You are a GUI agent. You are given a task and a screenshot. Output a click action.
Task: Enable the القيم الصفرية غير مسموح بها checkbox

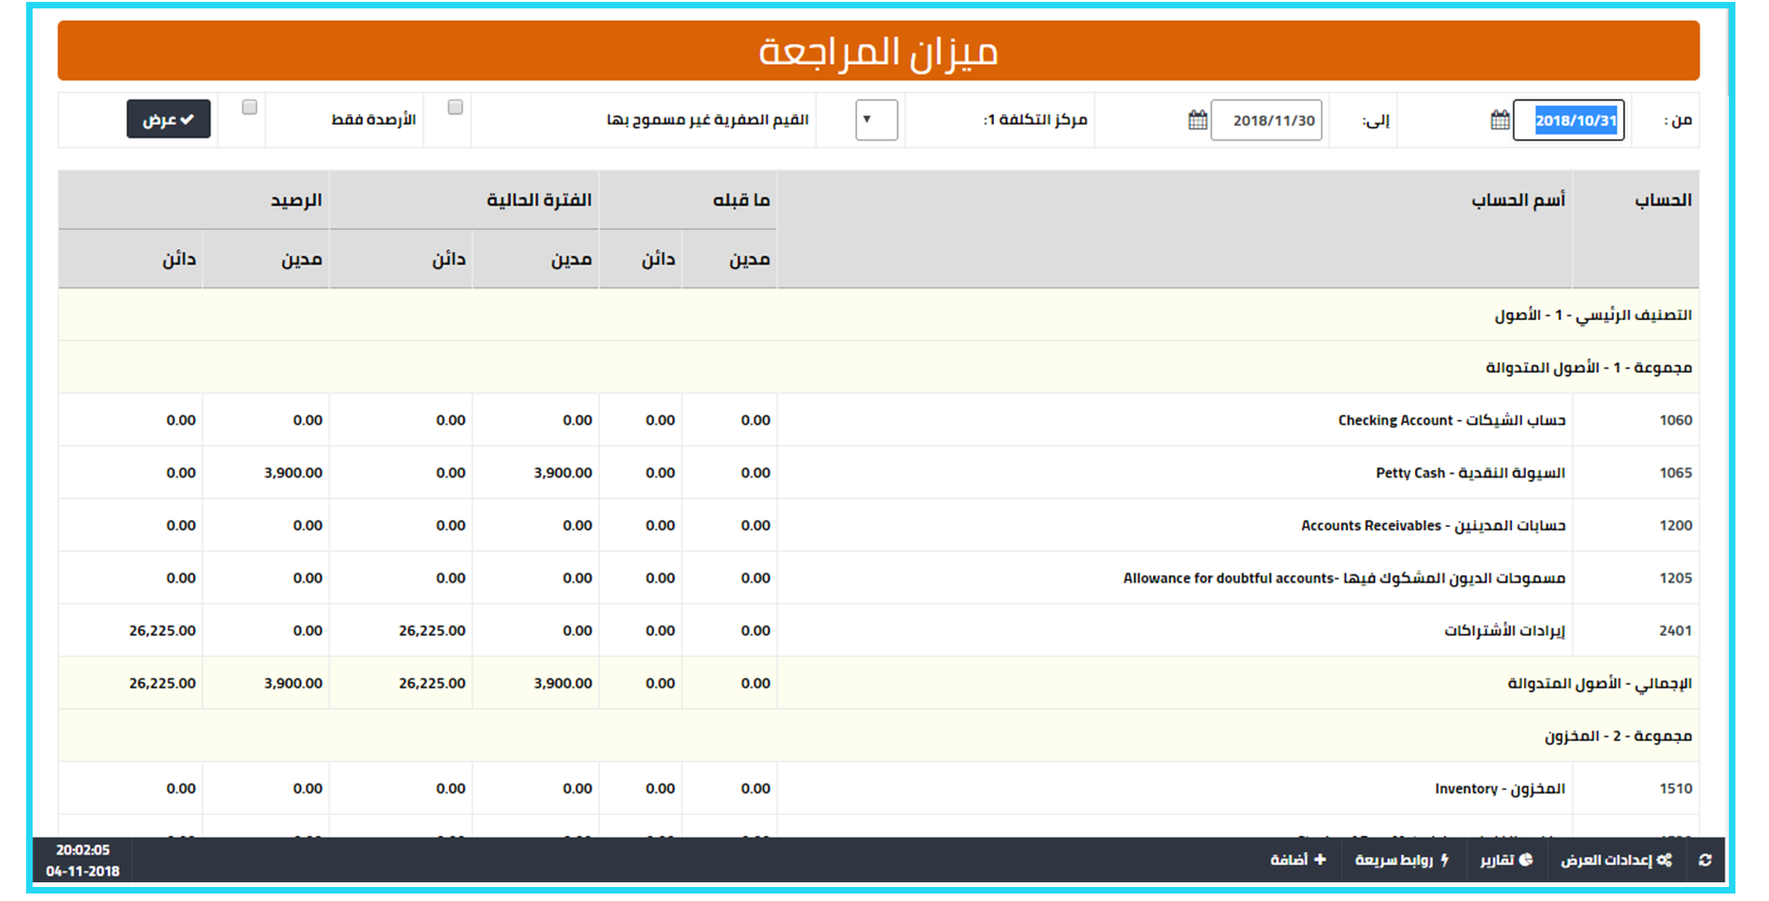[456, 108]
